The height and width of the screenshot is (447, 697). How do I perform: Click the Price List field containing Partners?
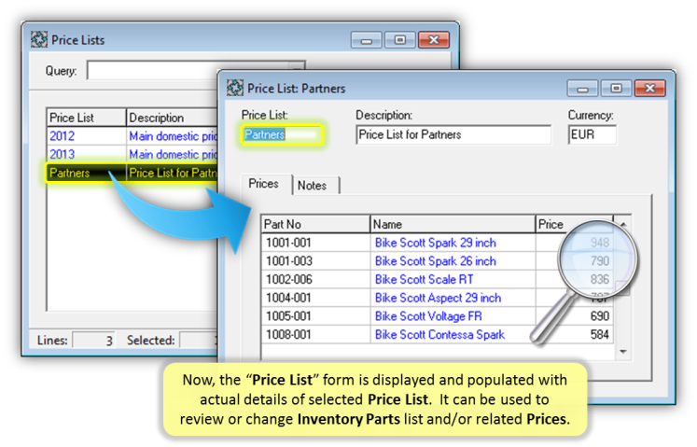[x=281, y=134]
